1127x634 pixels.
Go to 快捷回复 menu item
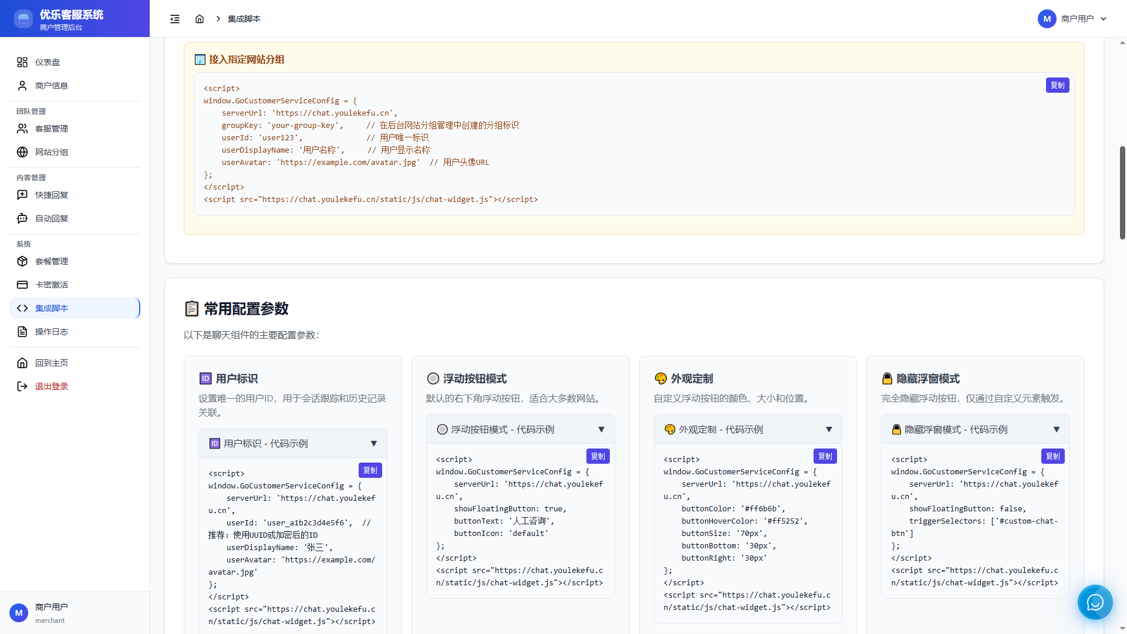[52, 195]
